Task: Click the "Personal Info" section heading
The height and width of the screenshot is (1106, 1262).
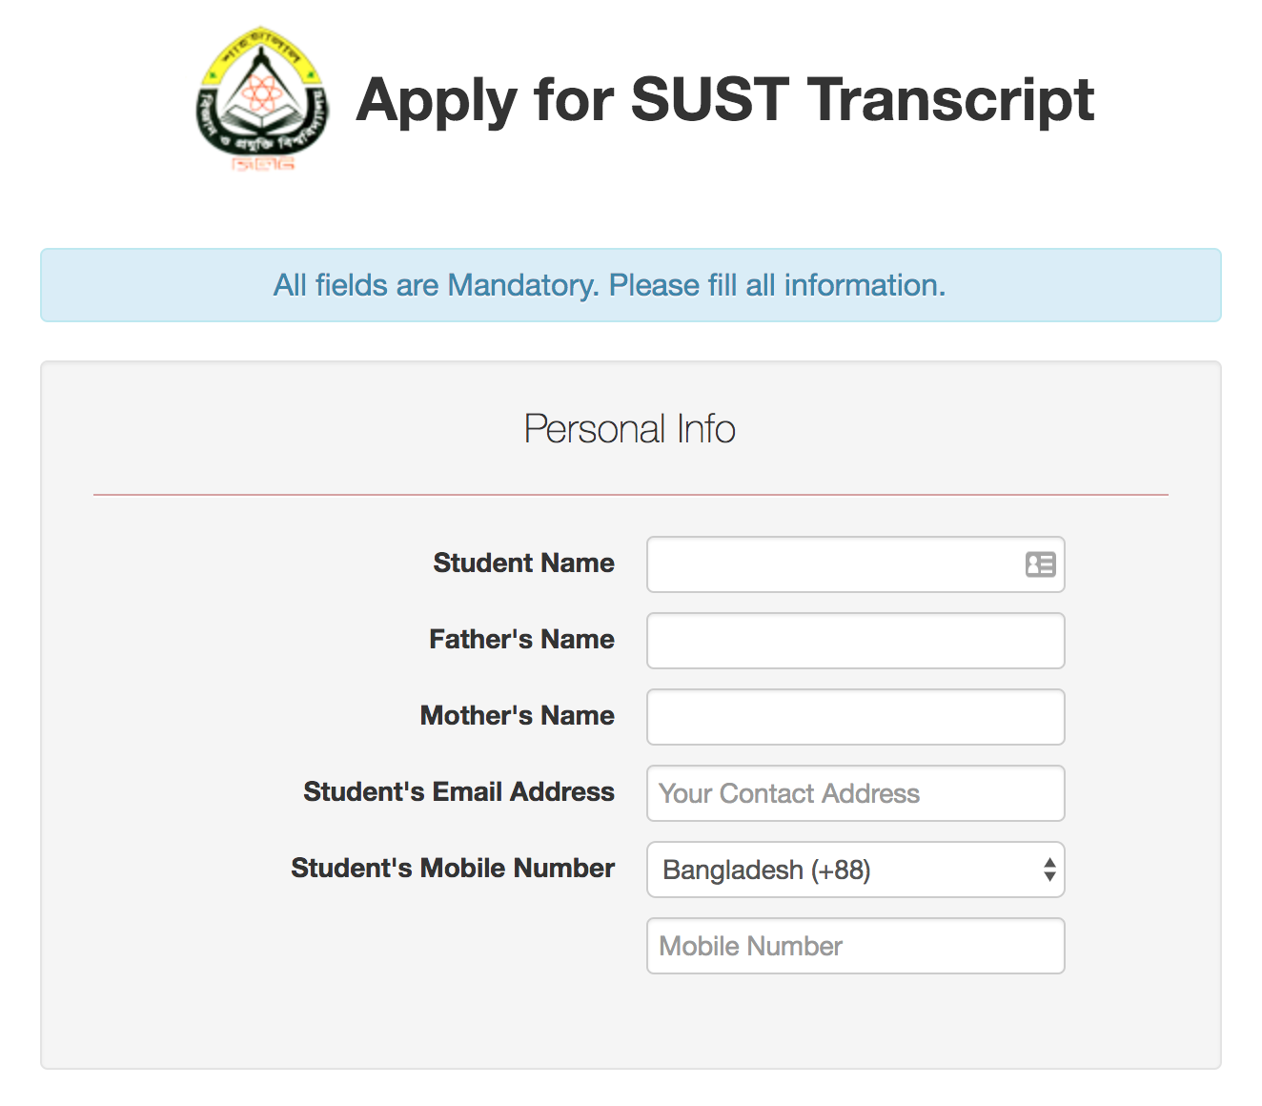Action: click(630, 429)
